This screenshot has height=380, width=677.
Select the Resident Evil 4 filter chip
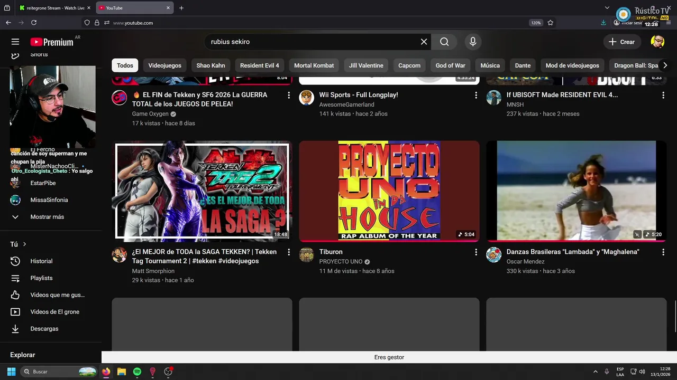tap(259, 65)
